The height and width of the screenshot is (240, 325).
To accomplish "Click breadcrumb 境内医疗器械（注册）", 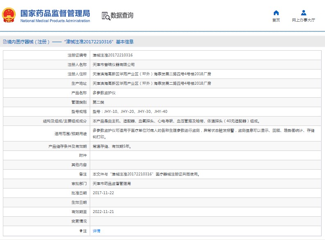I will (x=28, y=42).
